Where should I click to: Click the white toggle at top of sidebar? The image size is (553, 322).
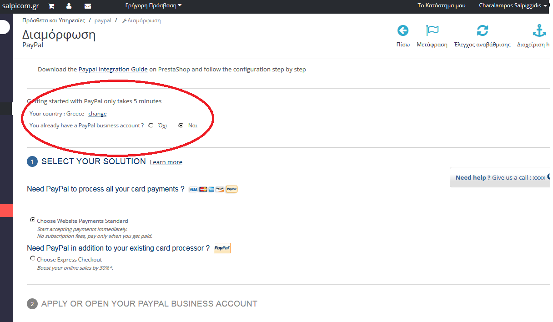(x=5, y=27)
